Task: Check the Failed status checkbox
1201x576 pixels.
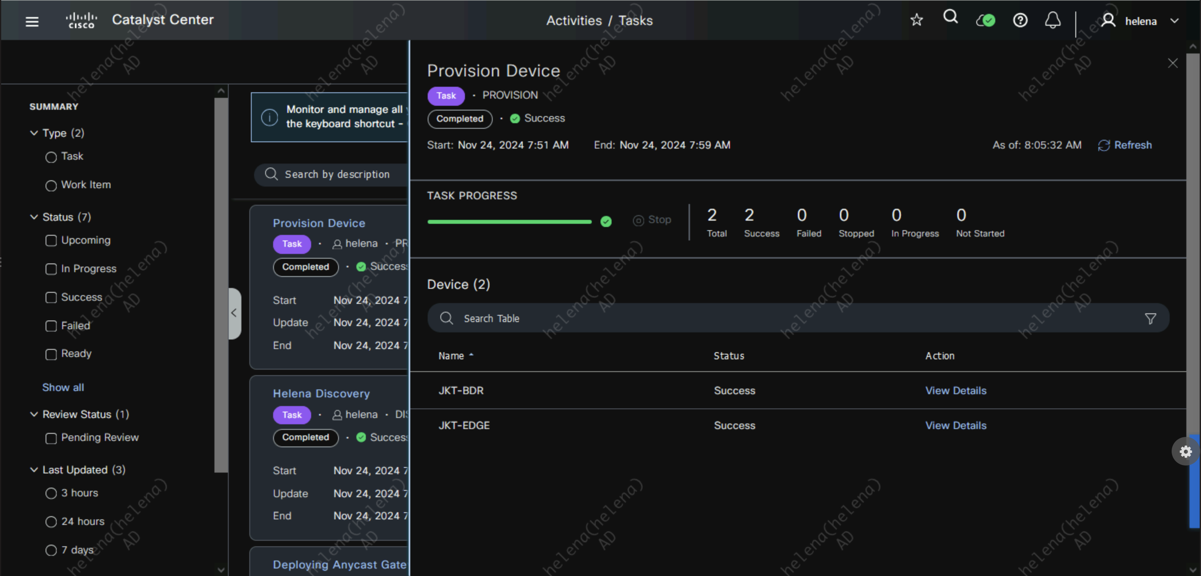Action: pos(51,326)
